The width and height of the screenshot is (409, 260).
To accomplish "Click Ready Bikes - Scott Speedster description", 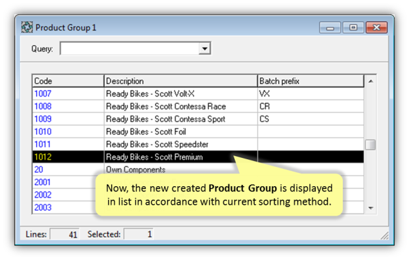I will (157, 144).
